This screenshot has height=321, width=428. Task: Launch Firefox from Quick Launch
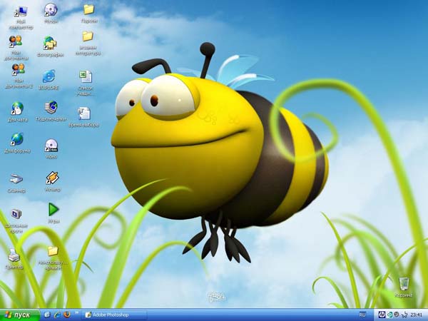[67, 315]
